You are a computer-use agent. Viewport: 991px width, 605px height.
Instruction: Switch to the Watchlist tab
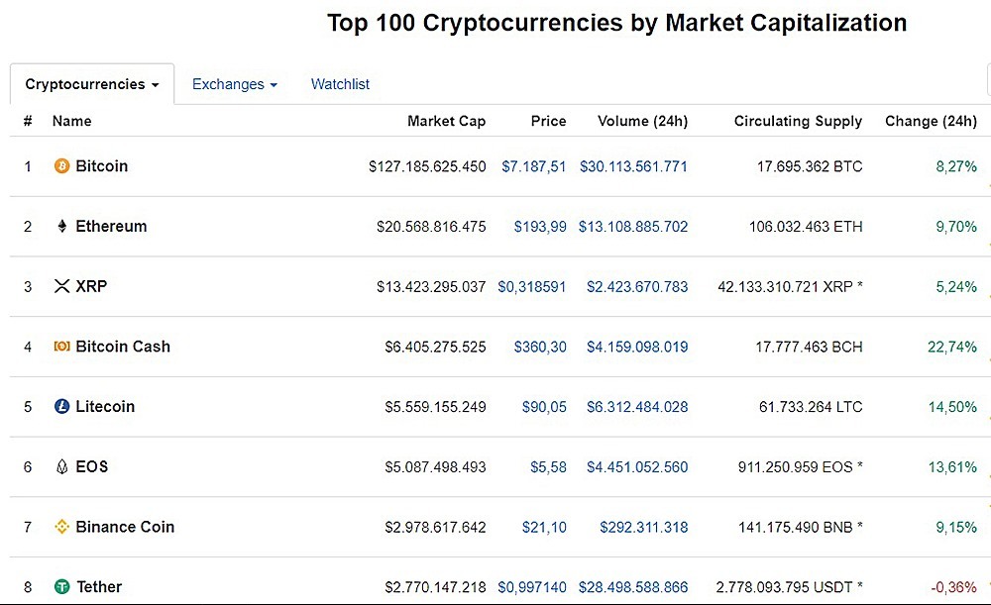340,85
